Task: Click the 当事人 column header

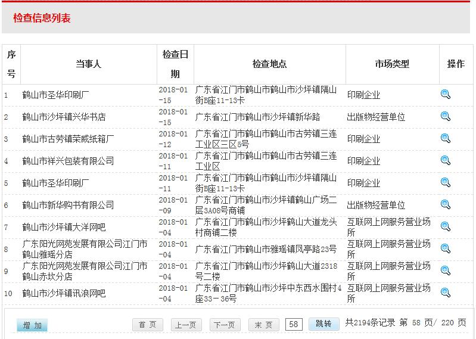Action: coord(88,64)
